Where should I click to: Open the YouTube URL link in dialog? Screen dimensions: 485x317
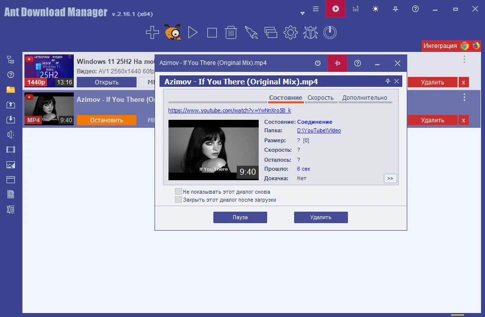[x=229, y=110]
